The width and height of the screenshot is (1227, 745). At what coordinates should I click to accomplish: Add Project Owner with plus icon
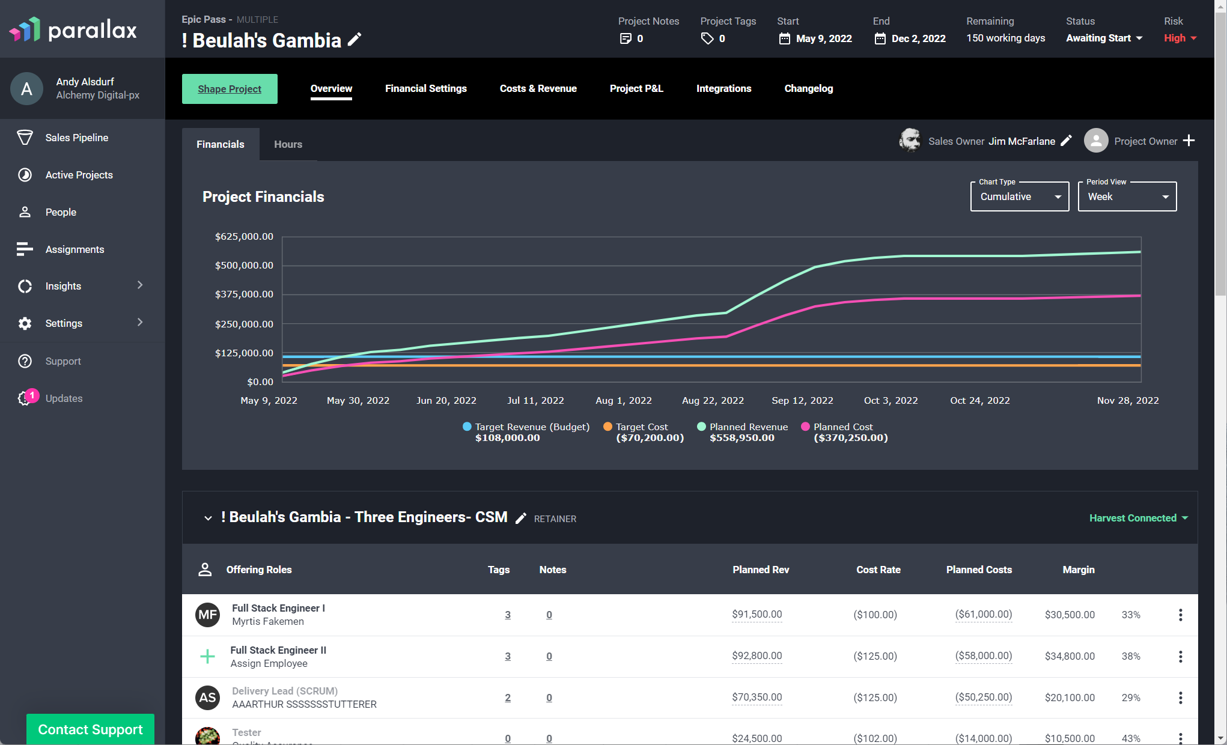(1189, 141)
